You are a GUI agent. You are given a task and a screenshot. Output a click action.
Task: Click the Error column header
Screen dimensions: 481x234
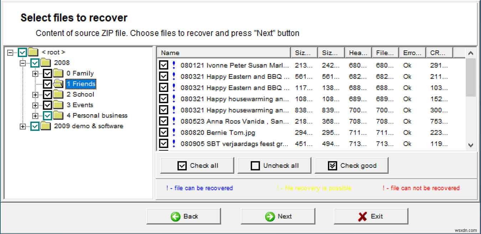point(412,52)
